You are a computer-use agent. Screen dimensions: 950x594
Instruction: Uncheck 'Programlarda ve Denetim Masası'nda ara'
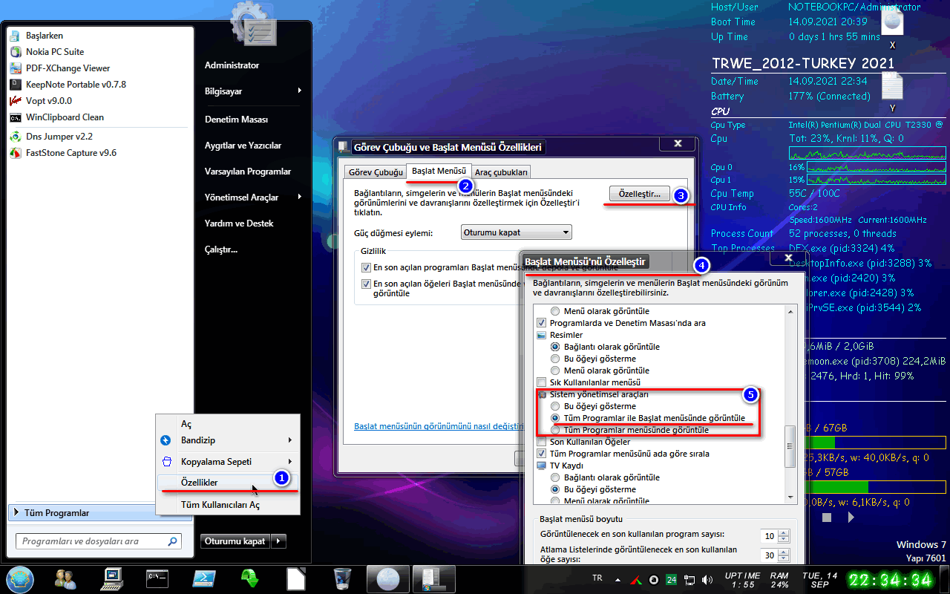(541, 323)
